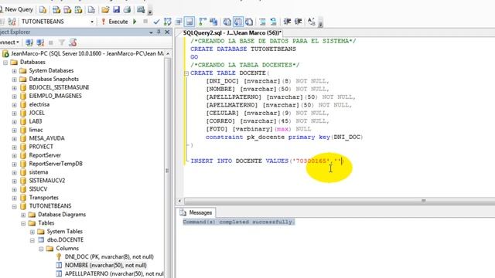Open Query Options icon
495x278 pixels.
pyautogui.click(x=179, y=22)
